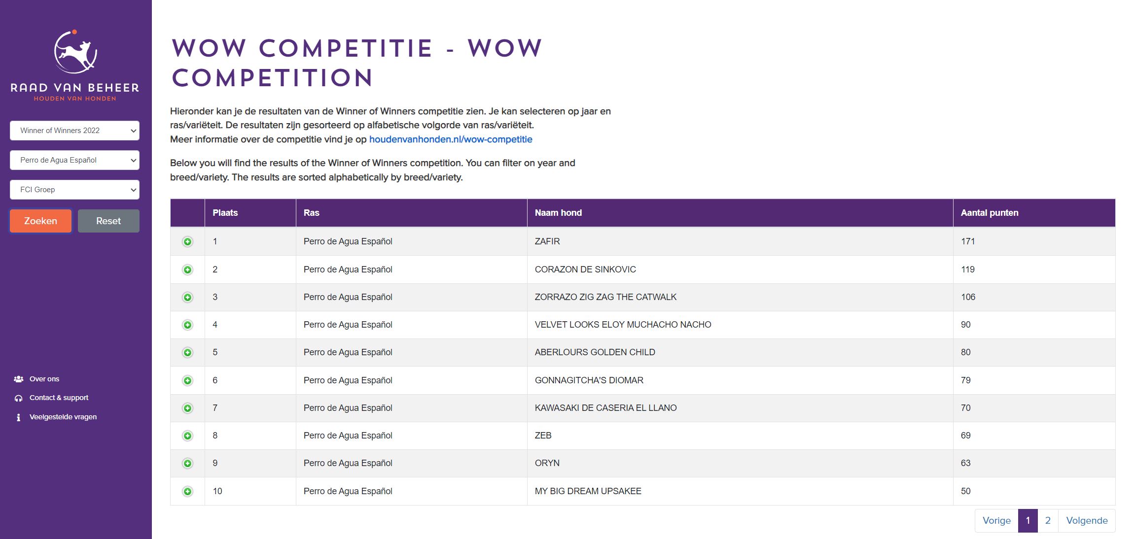1135x539 pixels.
Task: Click plus icon for MY BIG DREAM UPSAKEE
Action: pyautogui.click(x=187, y=491)
